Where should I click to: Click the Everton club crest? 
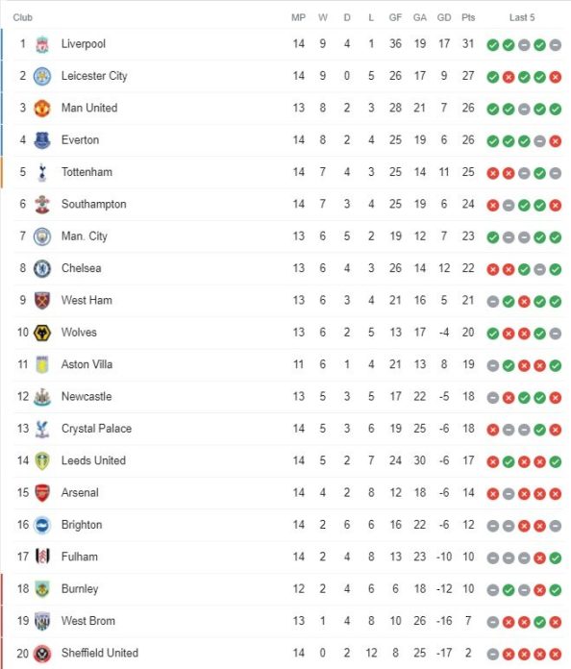[42, 140]
